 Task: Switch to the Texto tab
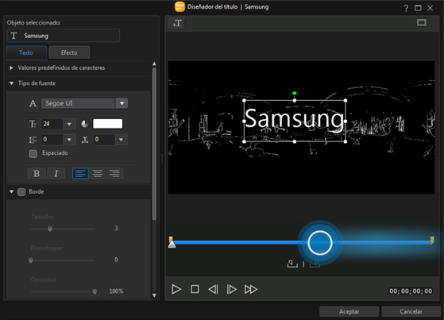26,52
